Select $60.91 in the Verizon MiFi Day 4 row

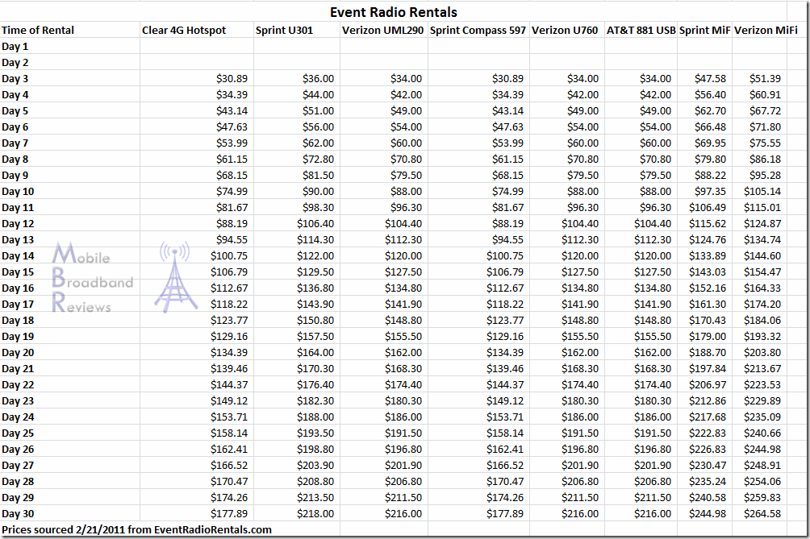[765, 94]
